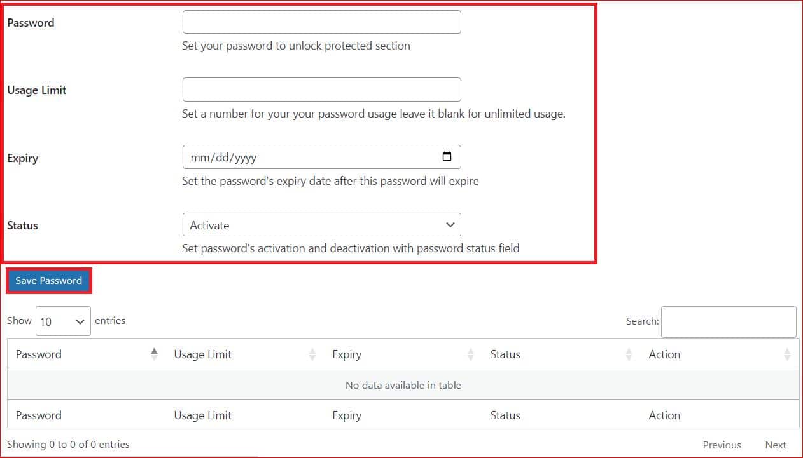Open the Status dropdown showing Activate
Image resolution: width=803 pixels, height=458 pixels.
[x=321, y=224]
